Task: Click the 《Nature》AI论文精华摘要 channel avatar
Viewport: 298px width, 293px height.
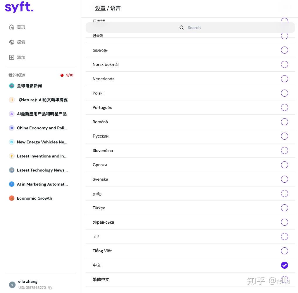Action: [x=12, y=100]
